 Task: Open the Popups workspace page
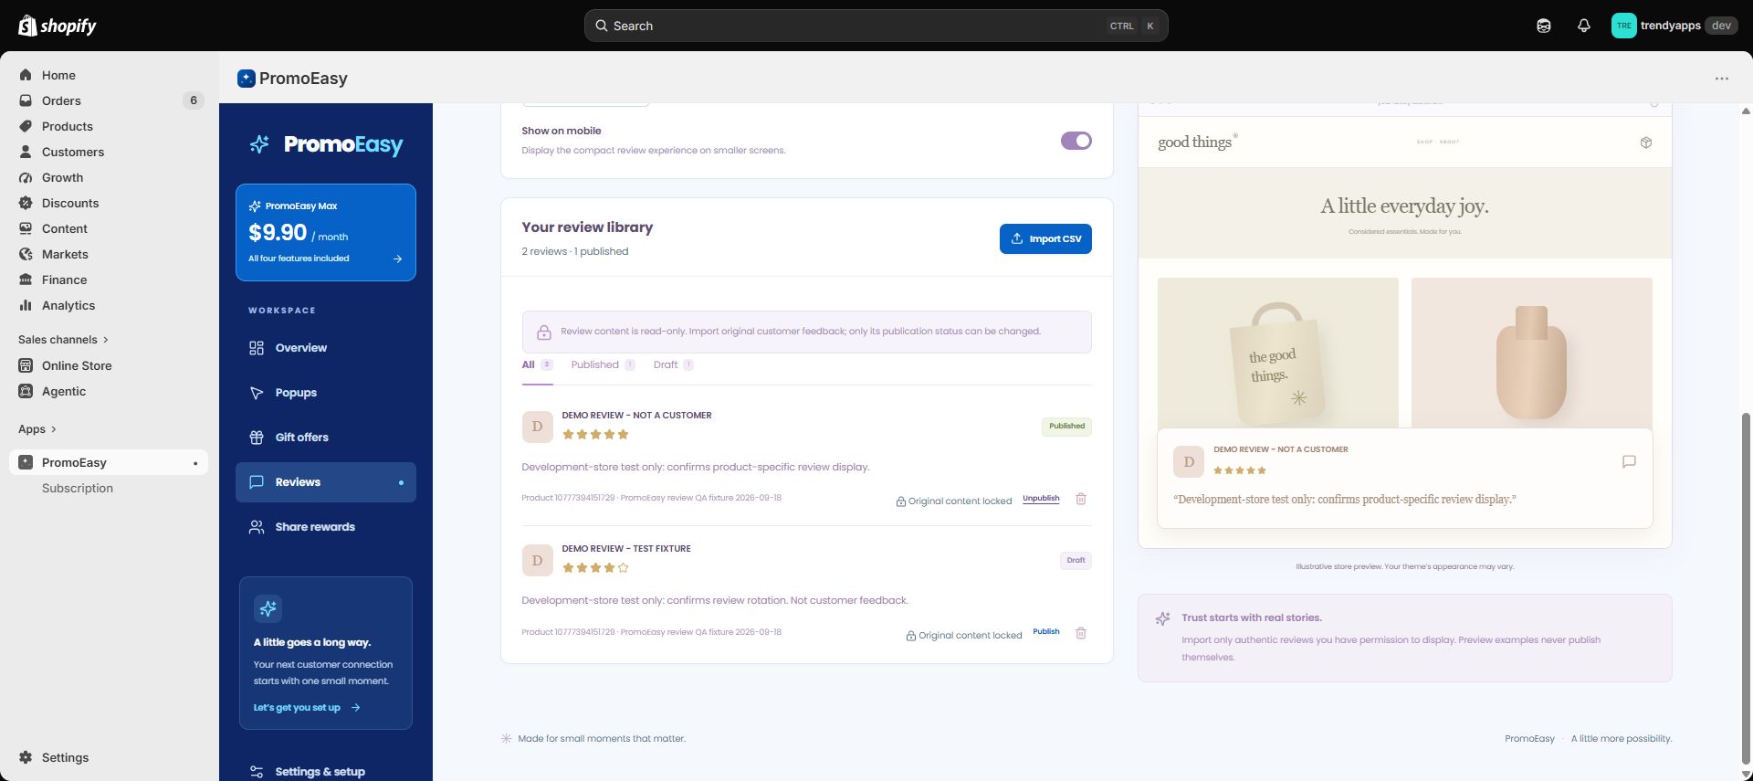pos(326,393)
